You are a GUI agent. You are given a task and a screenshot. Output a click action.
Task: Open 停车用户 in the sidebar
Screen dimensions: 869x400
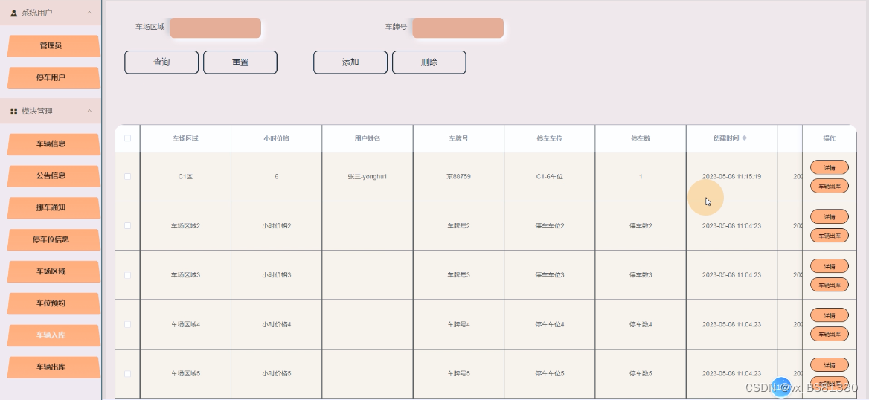54,78
